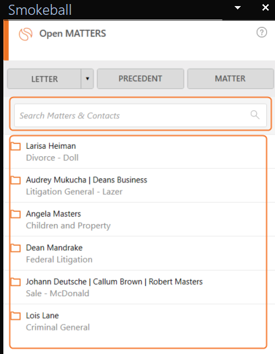
Task: Select Criminal General description
Action: [58, 327]
